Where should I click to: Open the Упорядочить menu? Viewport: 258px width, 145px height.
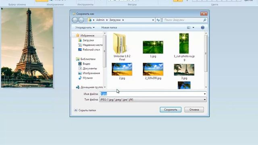pos(85,27)
